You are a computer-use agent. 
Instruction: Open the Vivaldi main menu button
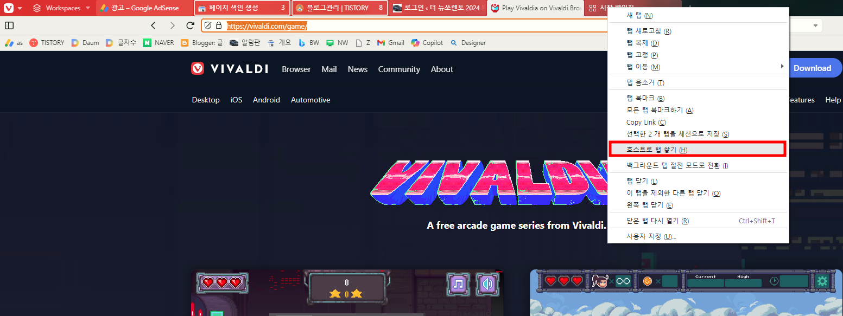[9, 8]
